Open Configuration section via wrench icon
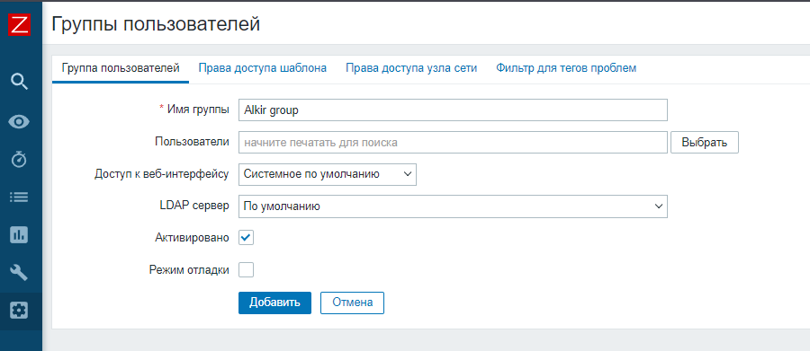Screen dimensions: 810x351 [x=19, y=273]
